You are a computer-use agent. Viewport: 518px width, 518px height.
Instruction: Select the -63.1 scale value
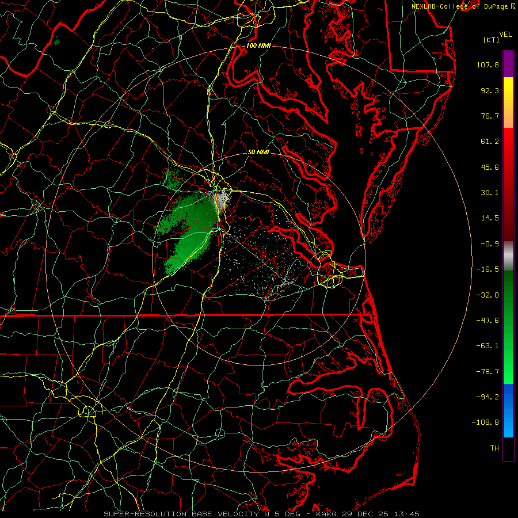(487, 346)
